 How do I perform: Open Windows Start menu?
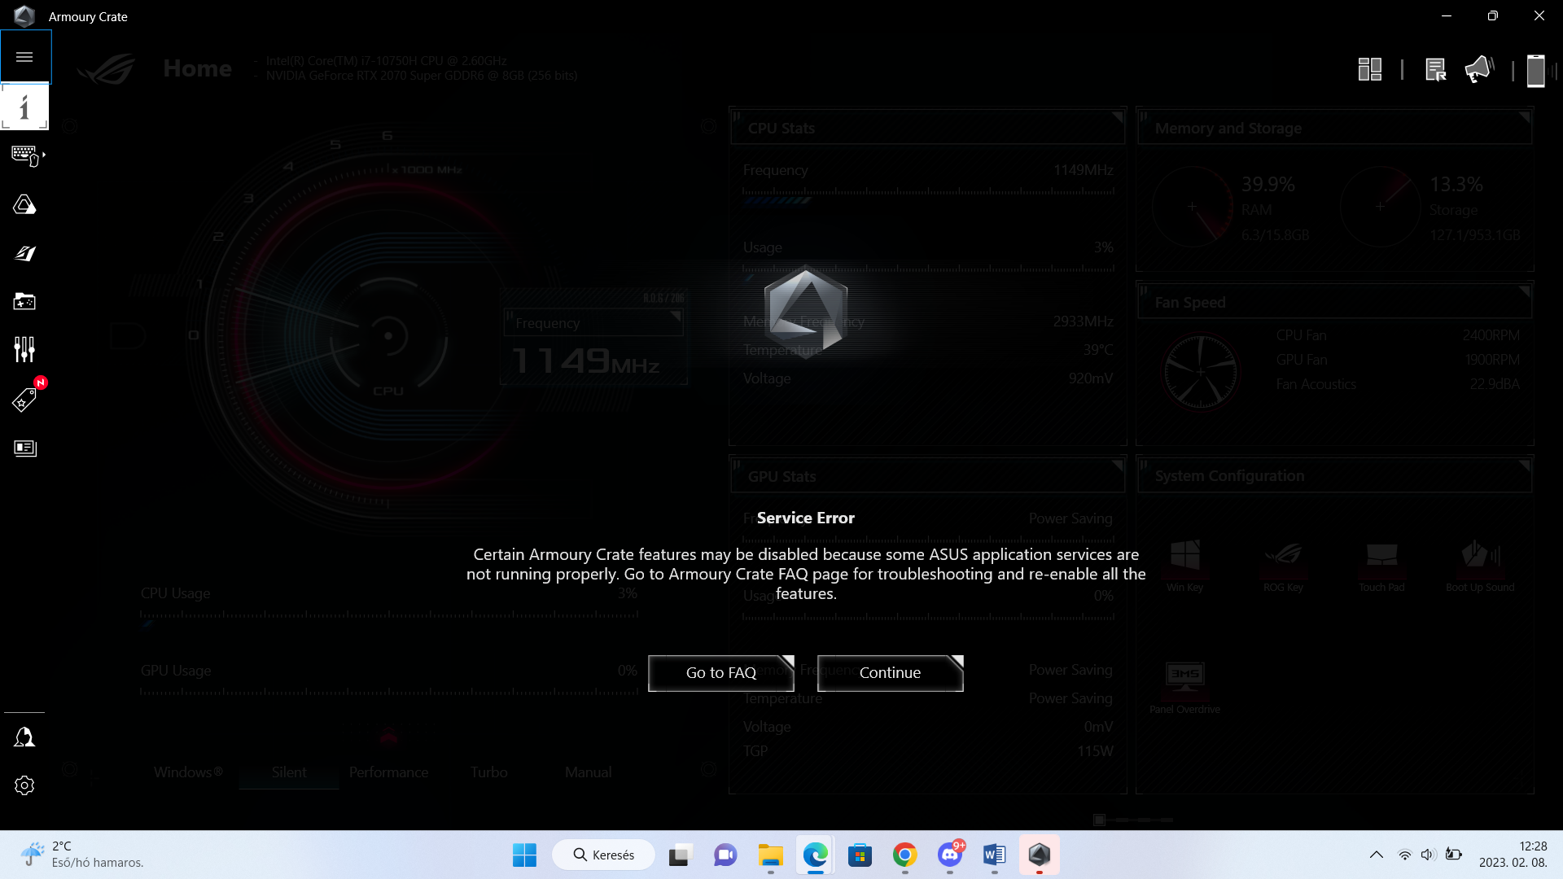pyautogui.click(x=524, y=855)
